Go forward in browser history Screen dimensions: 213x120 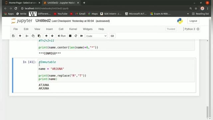(x=11, y=8)
